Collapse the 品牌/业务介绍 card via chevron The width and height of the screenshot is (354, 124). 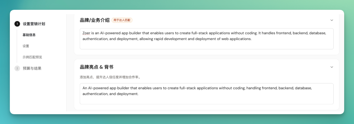click(332, 20)
